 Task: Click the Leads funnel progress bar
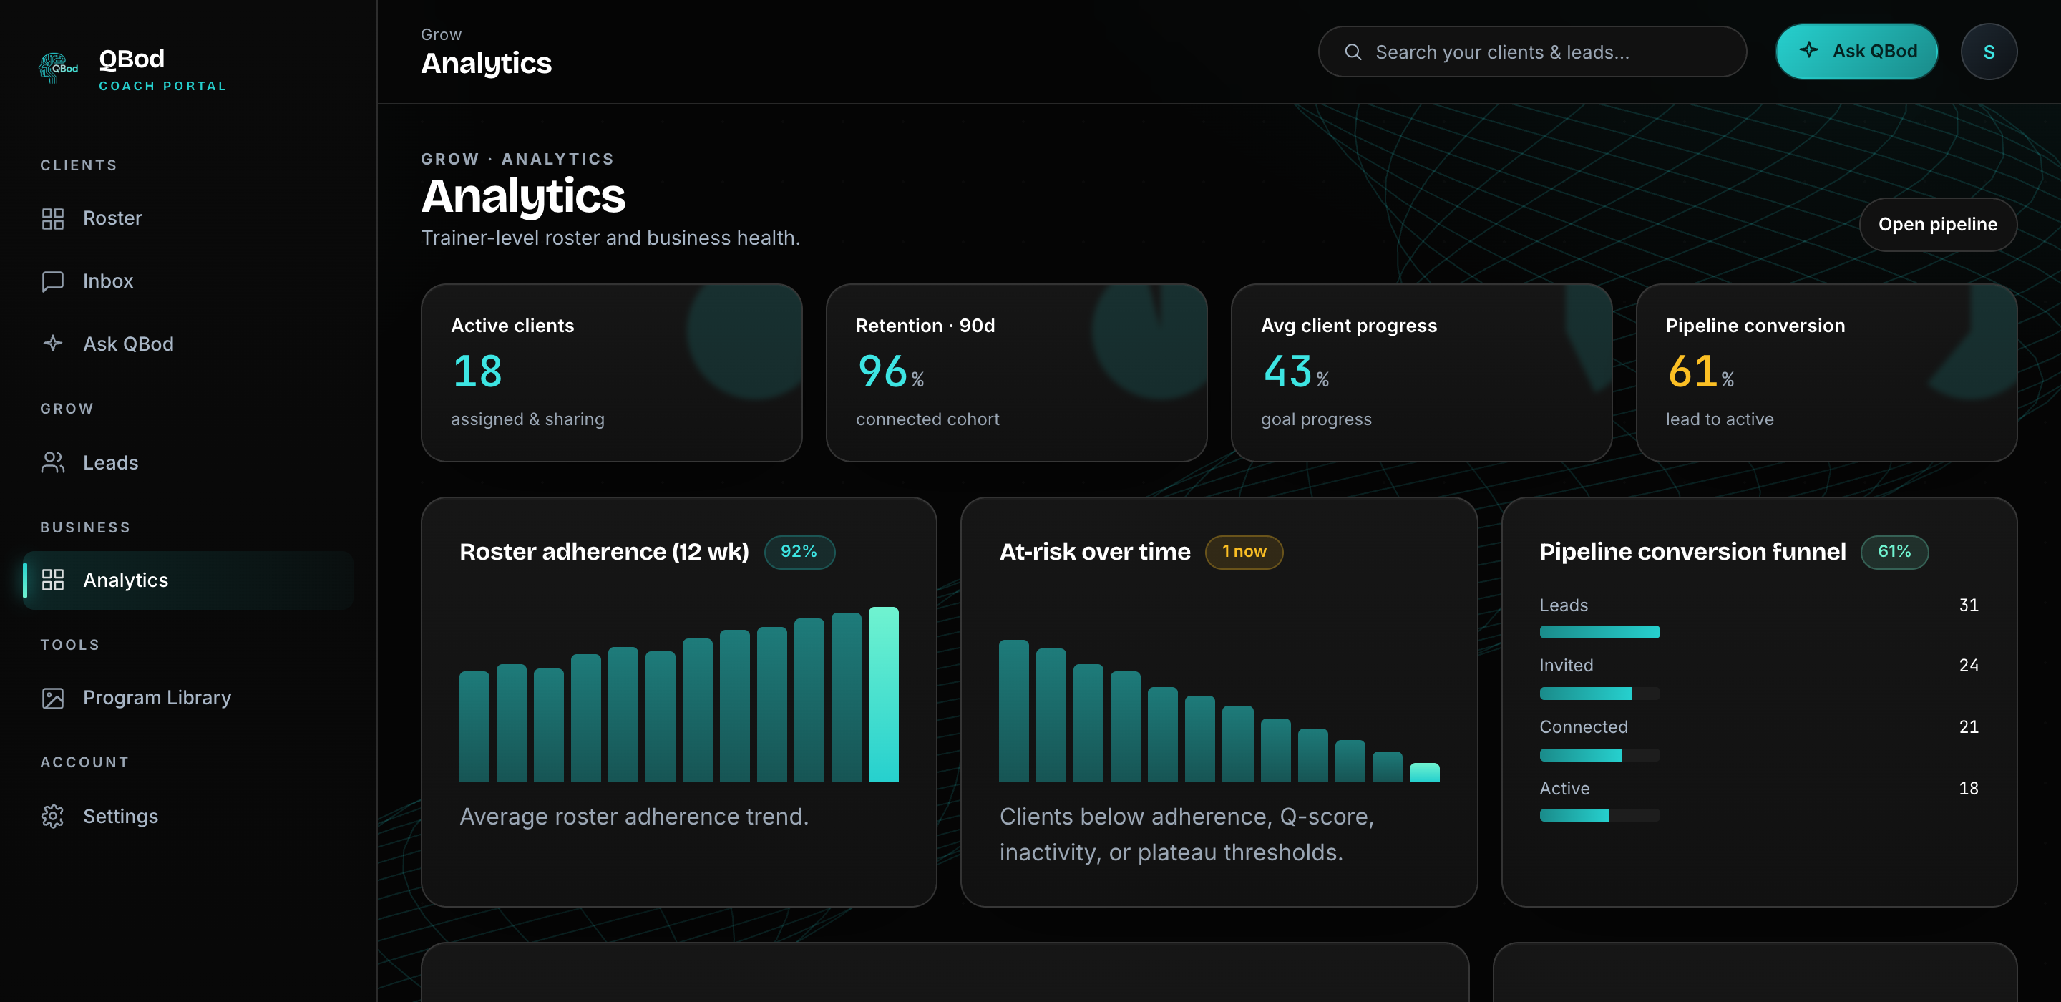1599,632
